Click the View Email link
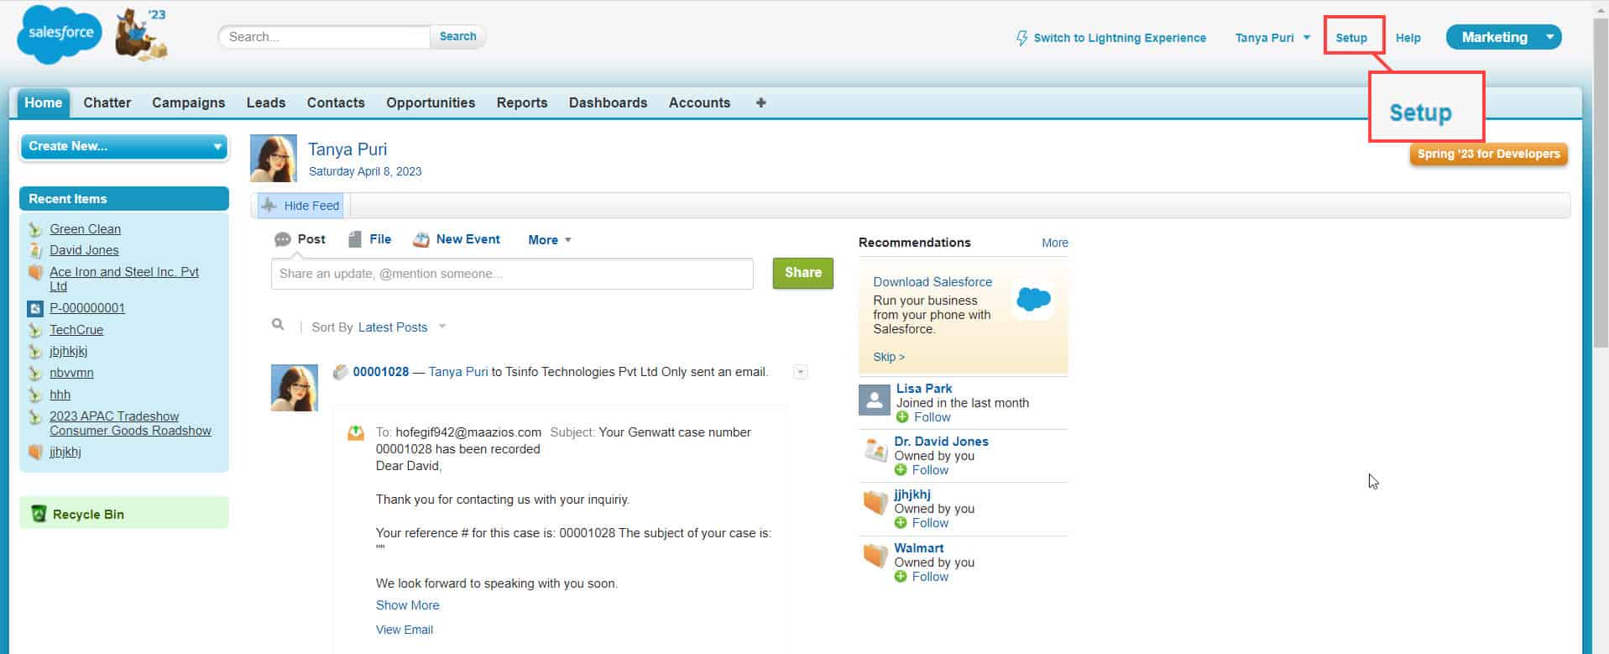This screenshot has width=1609, height=654. (x=405, y=630)
